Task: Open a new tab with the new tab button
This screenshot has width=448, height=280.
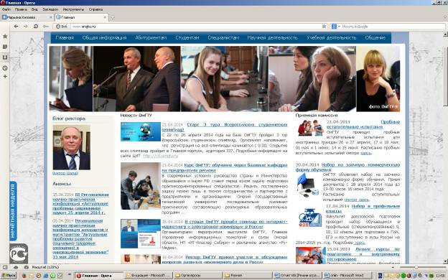Action: 113,17
